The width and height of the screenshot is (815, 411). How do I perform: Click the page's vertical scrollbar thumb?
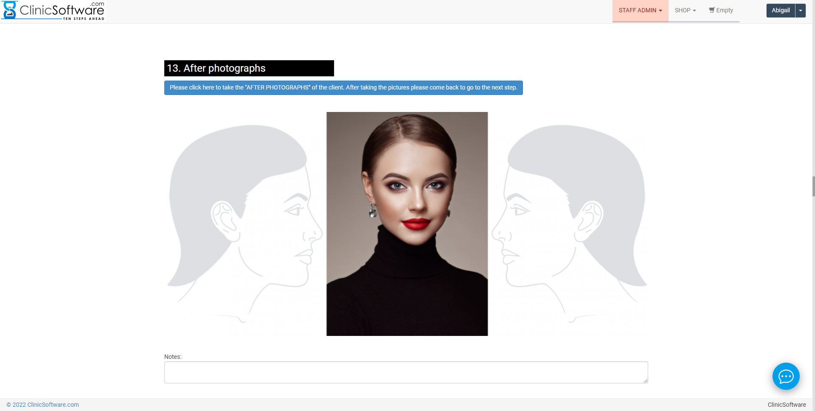pyautogui.click(x=813, y=187)
